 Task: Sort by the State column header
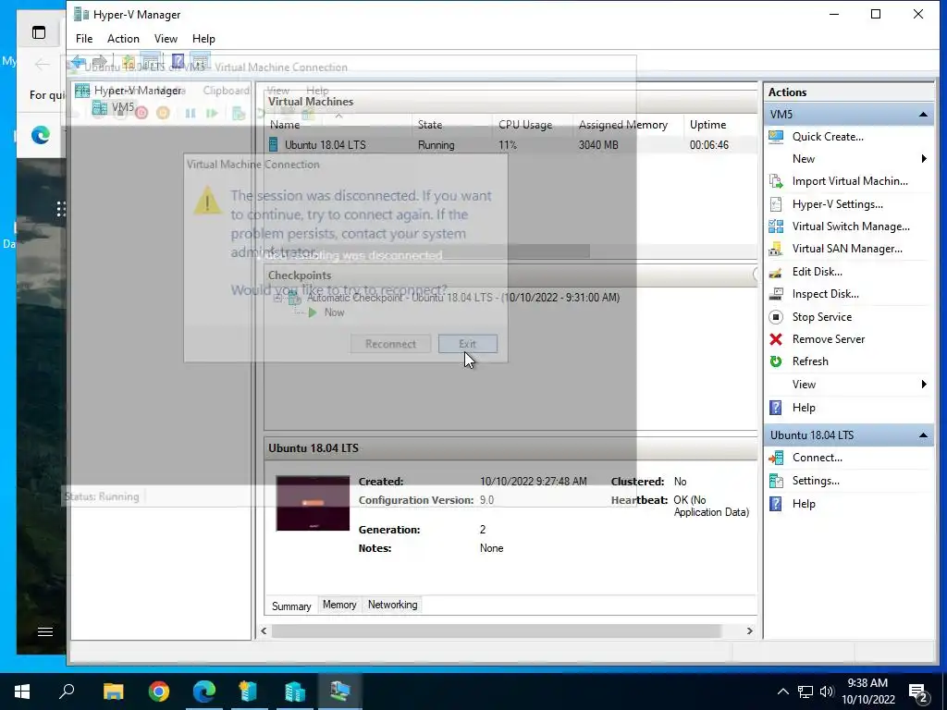point(453,125)
